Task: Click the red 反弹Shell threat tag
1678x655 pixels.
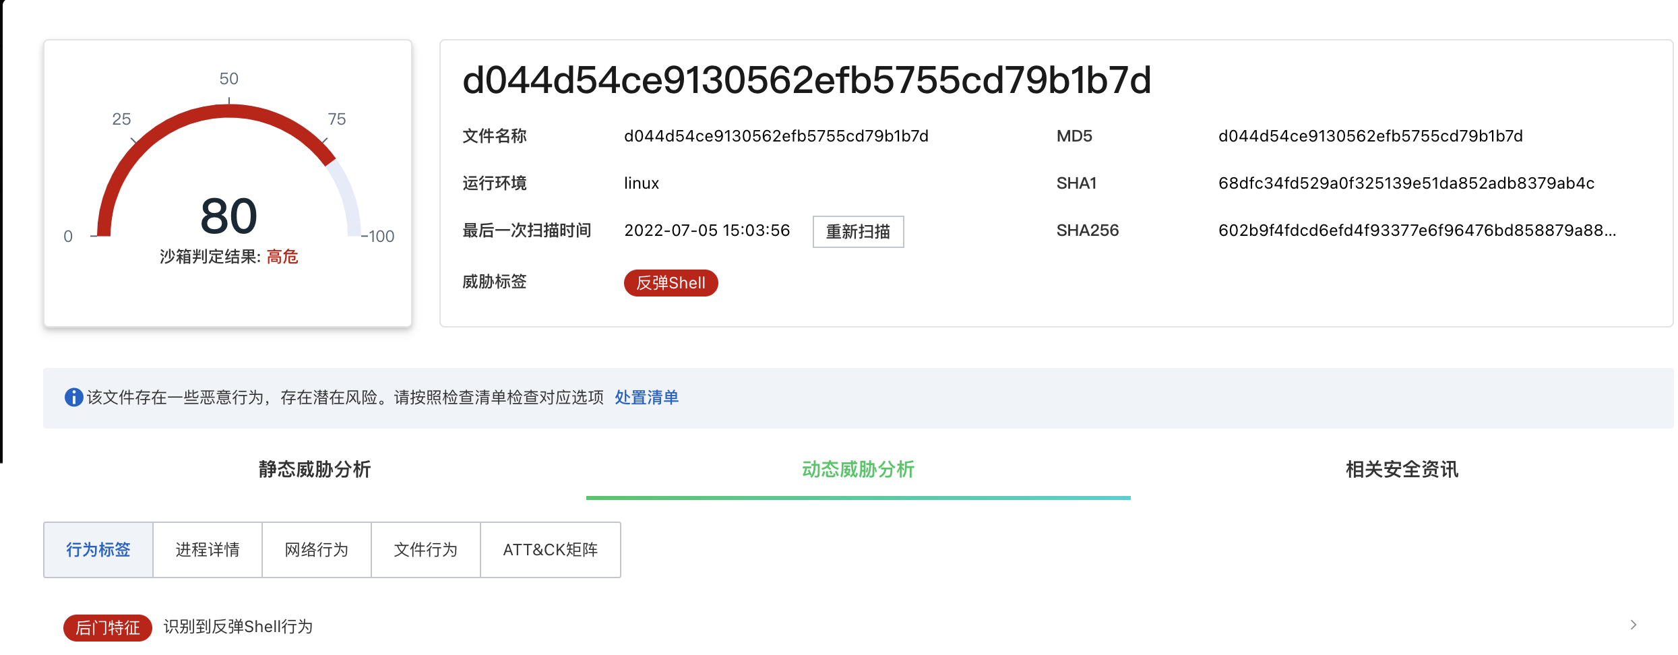Action: pyautogui.click(x=671, y=283)
